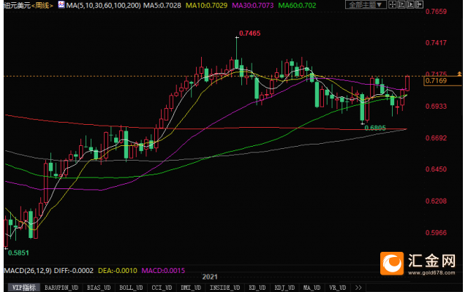
Task: Click the DEA:-0.0010 value
Action: tap(117, 271)
